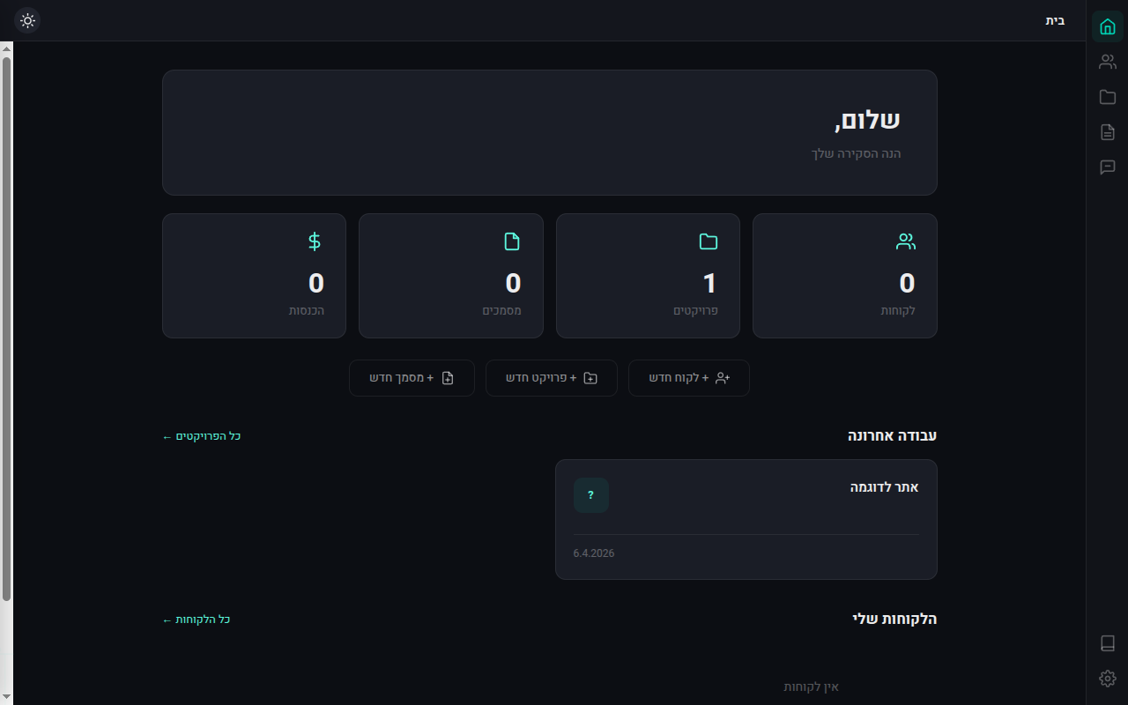Click the מסמכים label in stats card
Image resolution: width=1128 pixels, height=705 pixels.
pyautogui.click(x=501, y=310)
